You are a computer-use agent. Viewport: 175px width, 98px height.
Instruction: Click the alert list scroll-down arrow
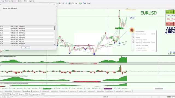[55, 44]
